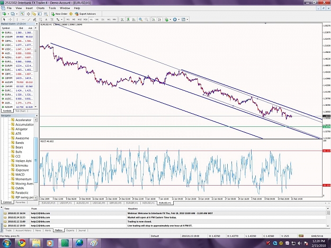Screen dimensions: 331x248
Task: Expand the profiles dropdown arrow
Action: coord(17,14)
